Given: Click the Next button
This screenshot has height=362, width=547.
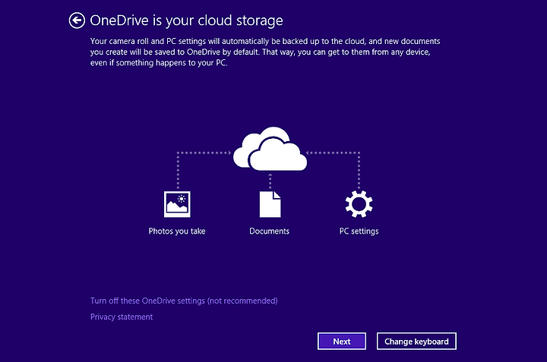Looking at the screenshot, I should tap(342, 341).
